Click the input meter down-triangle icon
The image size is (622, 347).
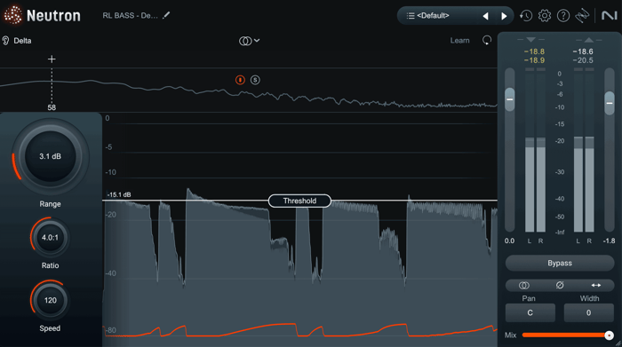point(530,40)
